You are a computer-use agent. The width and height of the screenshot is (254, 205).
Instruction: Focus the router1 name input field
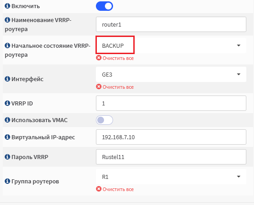(x=171, y=24)
